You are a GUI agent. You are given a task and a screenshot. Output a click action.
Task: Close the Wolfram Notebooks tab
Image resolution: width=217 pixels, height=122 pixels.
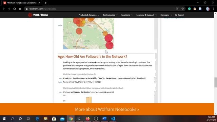point(39,3)
